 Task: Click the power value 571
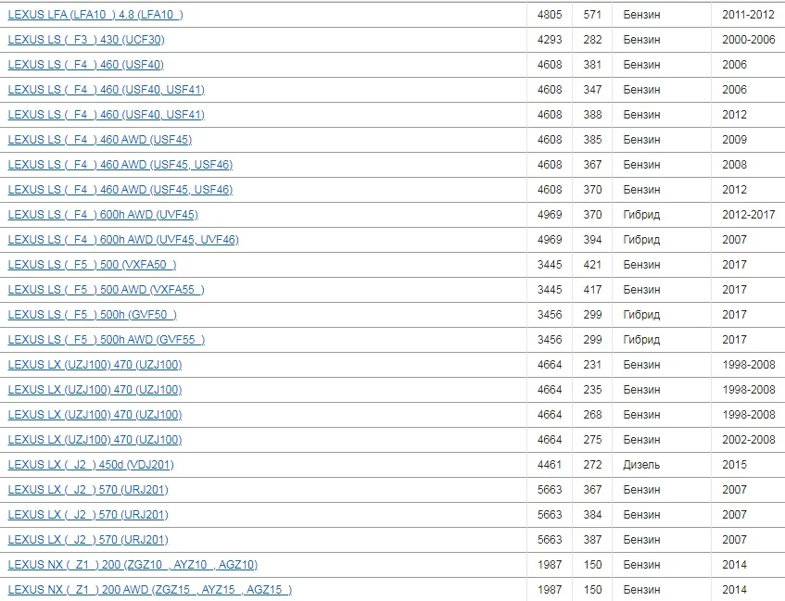[x=592, y=15]
